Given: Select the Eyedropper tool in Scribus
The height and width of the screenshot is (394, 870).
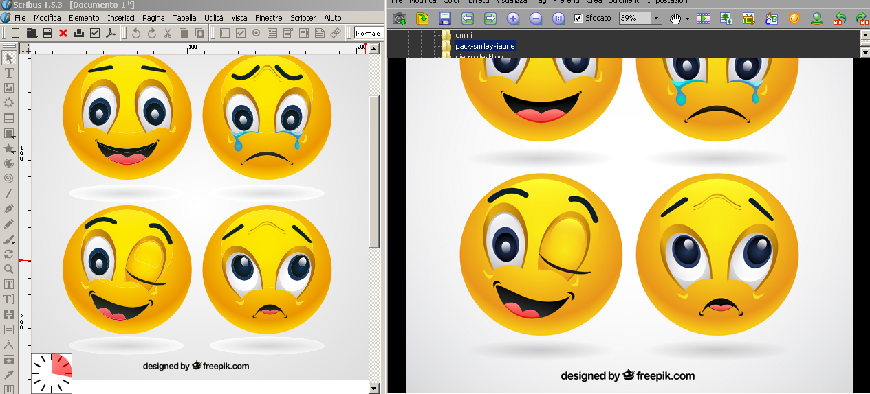Looking at the screenshot, I should pos(9,375).
